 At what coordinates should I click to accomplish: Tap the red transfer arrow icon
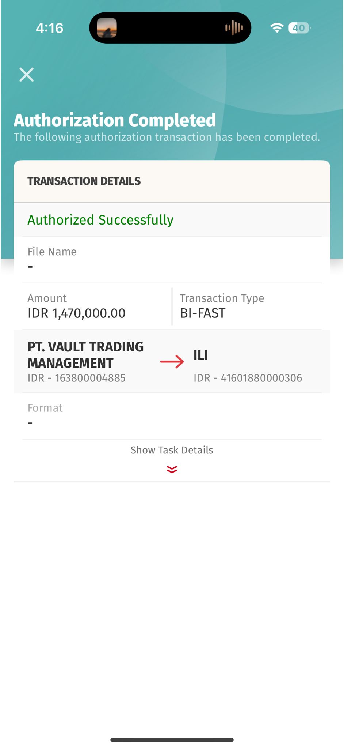[172, 362]
